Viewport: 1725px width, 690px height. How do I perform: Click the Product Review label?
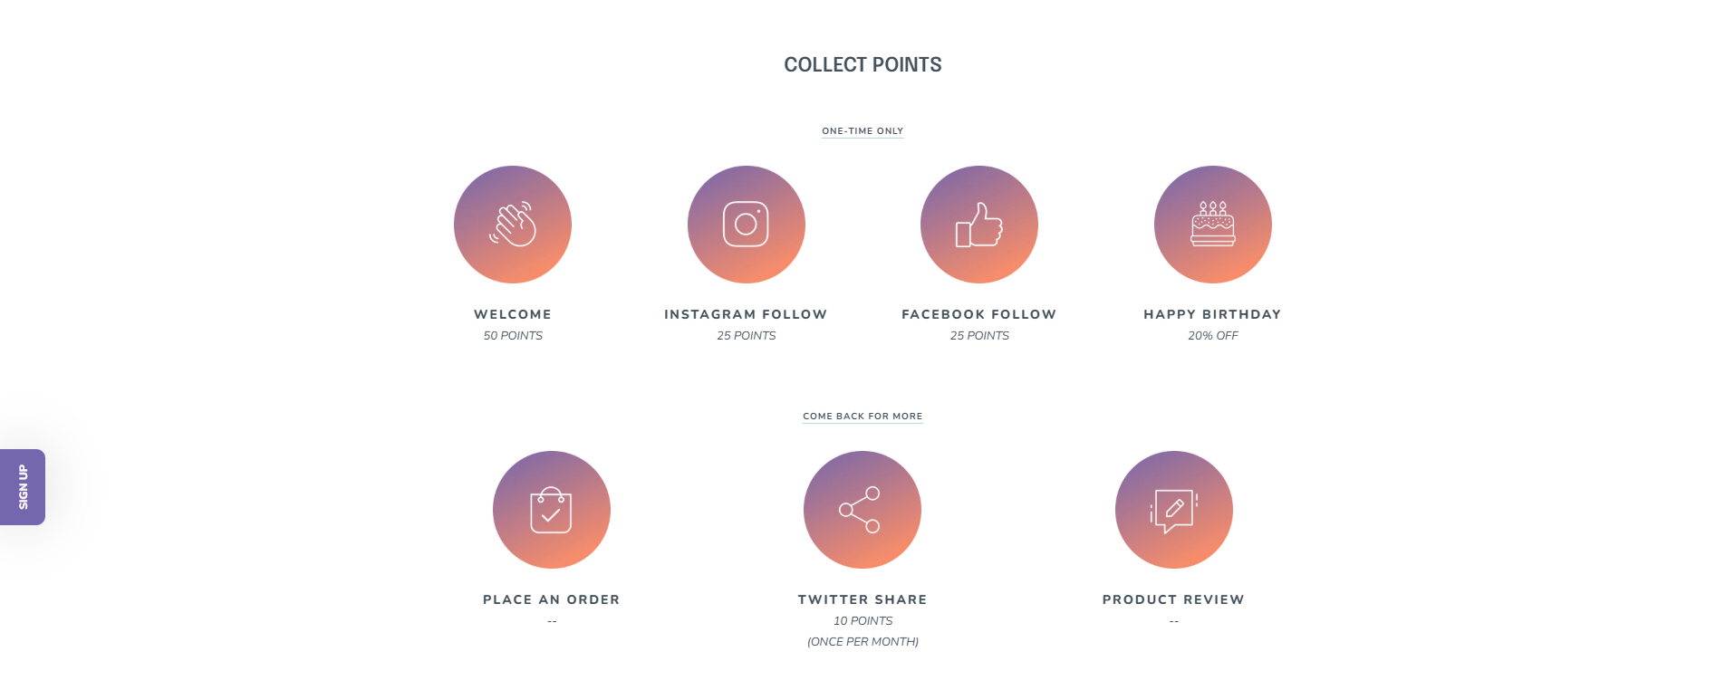pyautogui.click(x=1173, y=599)
